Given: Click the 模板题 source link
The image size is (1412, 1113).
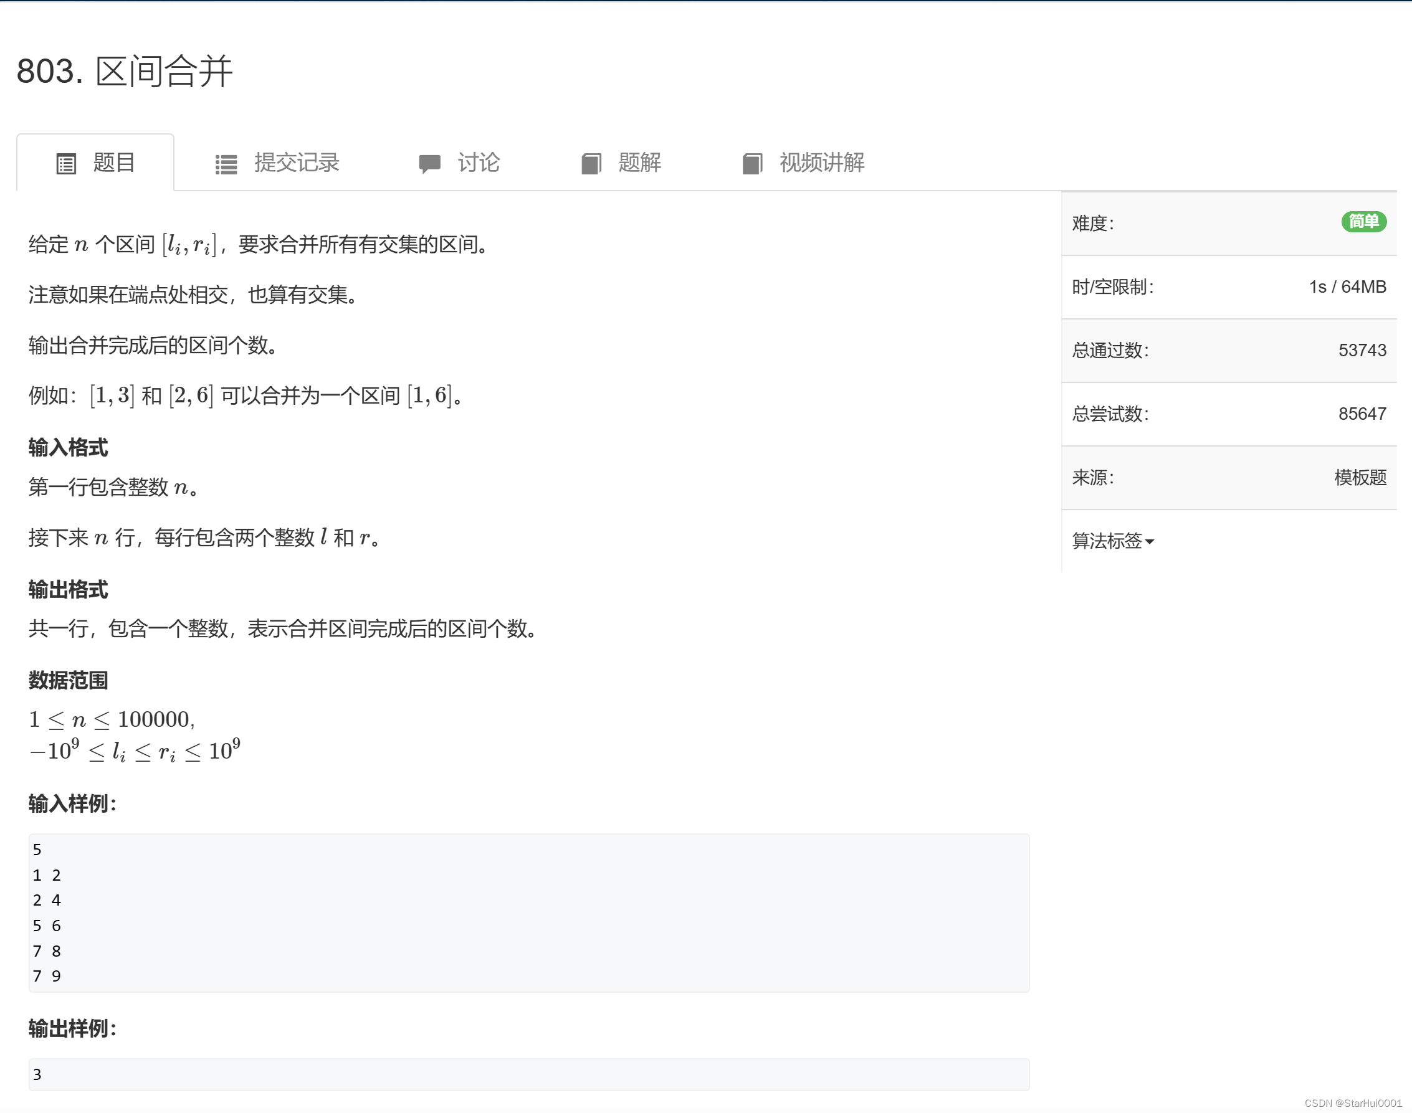Looking at the screenshot, I should (1360, 478).
